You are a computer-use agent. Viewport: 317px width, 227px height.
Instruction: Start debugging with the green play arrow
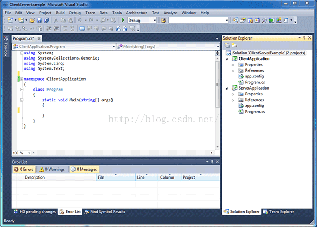(123, 21)
